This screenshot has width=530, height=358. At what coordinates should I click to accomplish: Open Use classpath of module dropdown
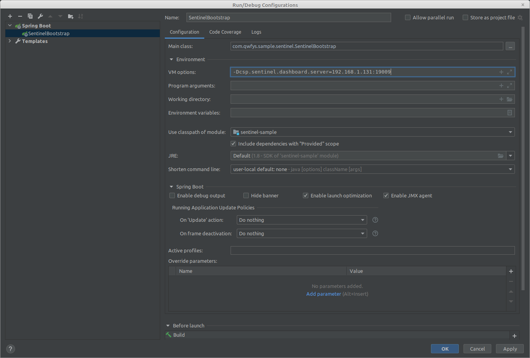373,132
